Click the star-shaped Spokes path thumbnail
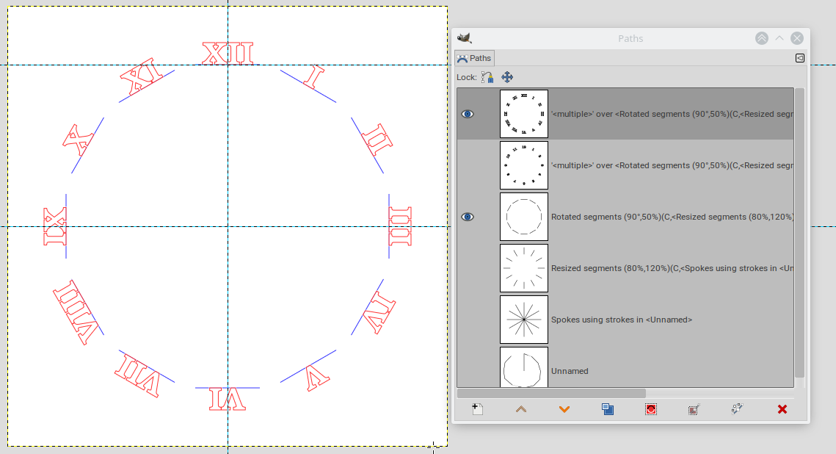This screenshot has width=836, height=454. tap(524, 320)
